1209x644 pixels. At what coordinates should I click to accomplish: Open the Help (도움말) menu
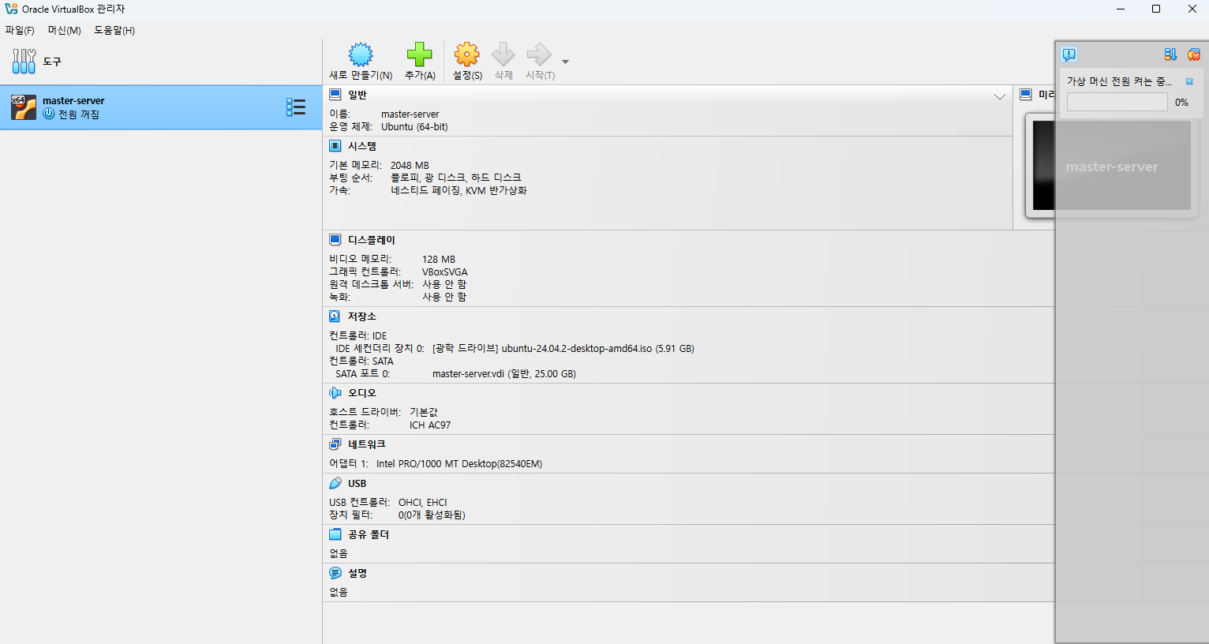pyautogui.click(x=114, y=30)
